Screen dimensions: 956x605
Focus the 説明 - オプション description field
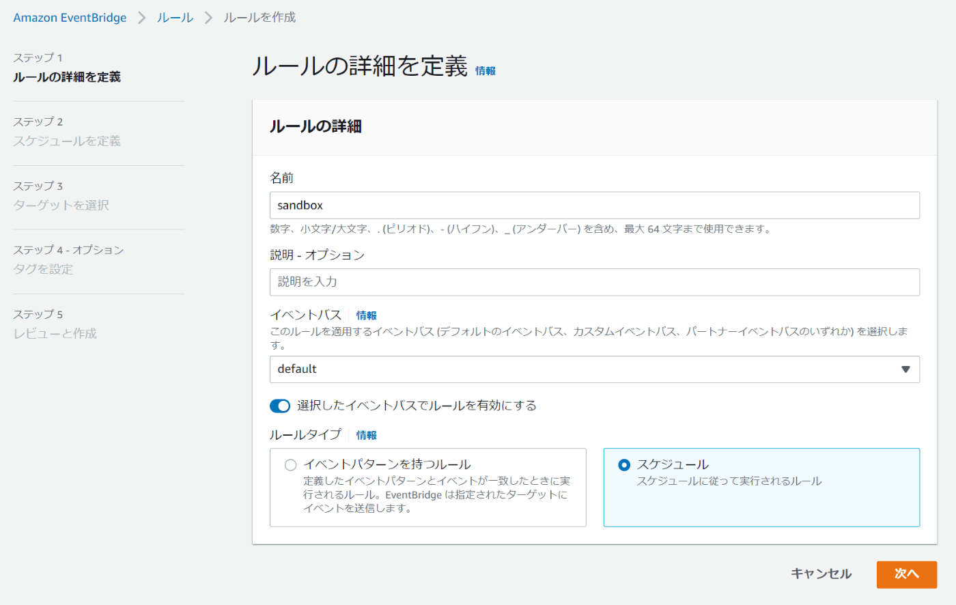pyautogui.click(x=595, y=282)
